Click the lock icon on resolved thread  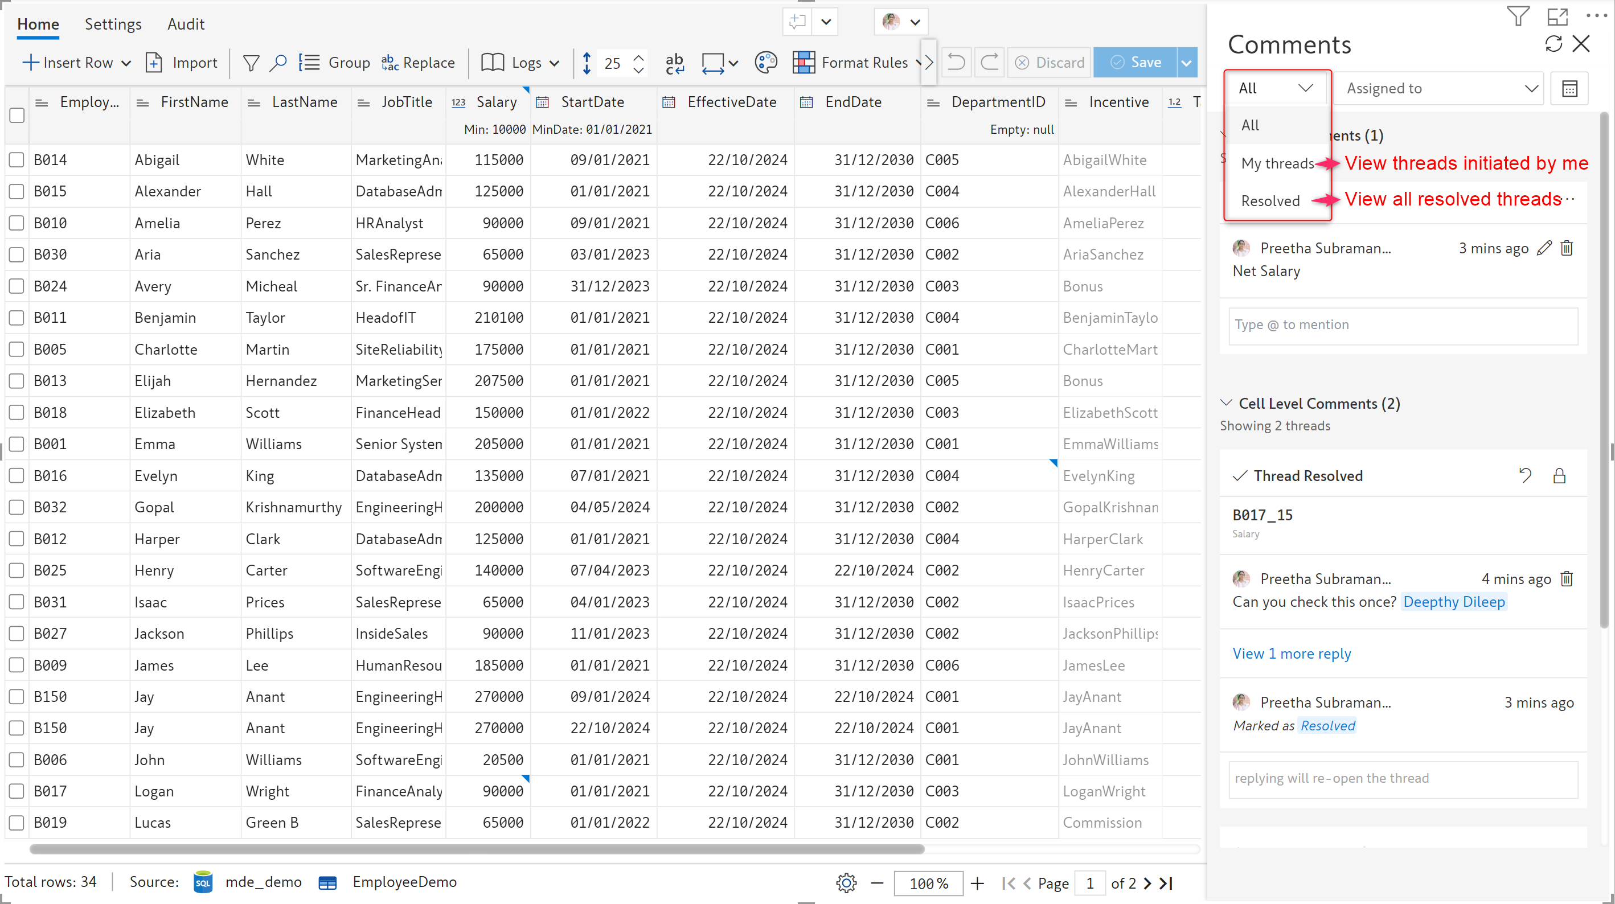1559,476
